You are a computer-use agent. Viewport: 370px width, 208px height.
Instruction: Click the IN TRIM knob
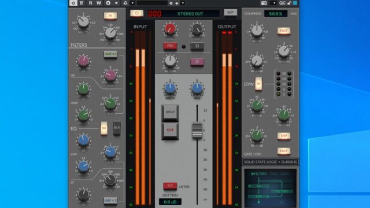[x=170, y=61]
